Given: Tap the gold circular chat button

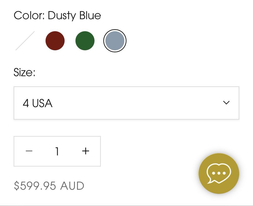Looking at the screenshot, I should pos(219,173).
